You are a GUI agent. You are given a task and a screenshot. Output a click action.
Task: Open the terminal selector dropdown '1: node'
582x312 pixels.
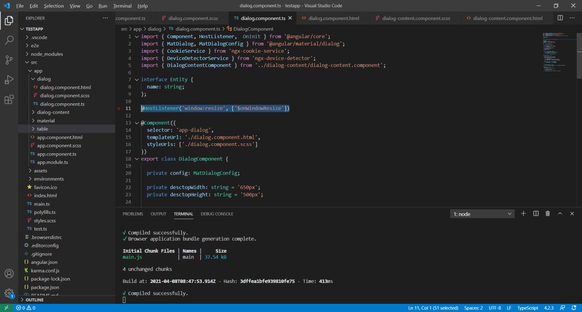482,214
